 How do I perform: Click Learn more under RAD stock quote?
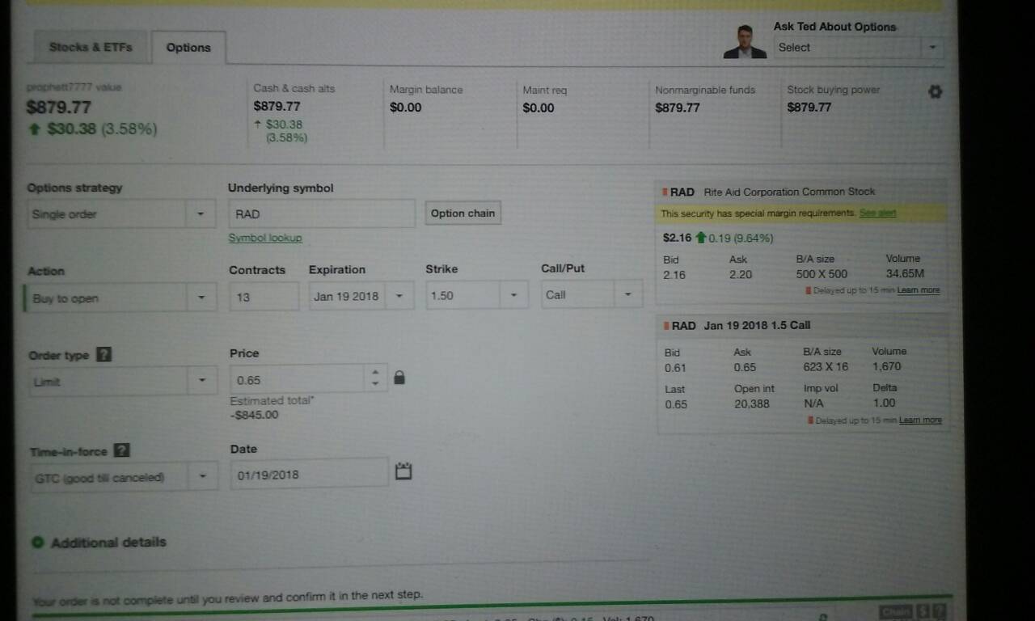pos(919,290)
